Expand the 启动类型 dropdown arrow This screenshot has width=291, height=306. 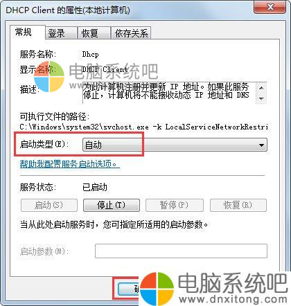pos(261,145)
